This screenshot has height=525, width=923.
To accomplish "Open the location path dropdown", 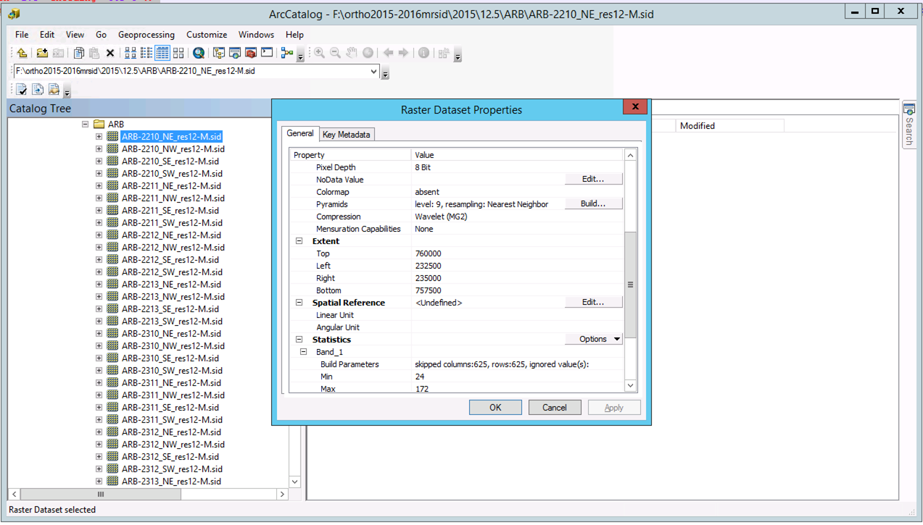I will click(x=373, y=72).
